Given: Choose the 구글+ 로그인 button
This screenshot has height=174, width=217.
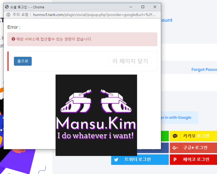Looking at the screenshot, I should (193, 148).
